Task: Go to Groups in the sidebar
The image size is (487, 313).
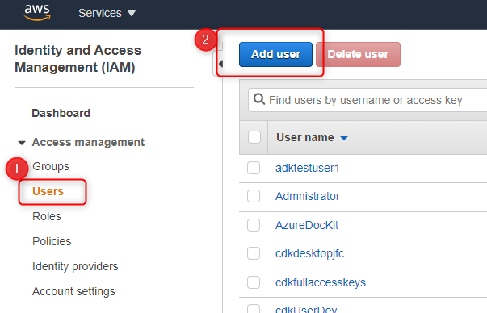Action: [x=51, y=166]
